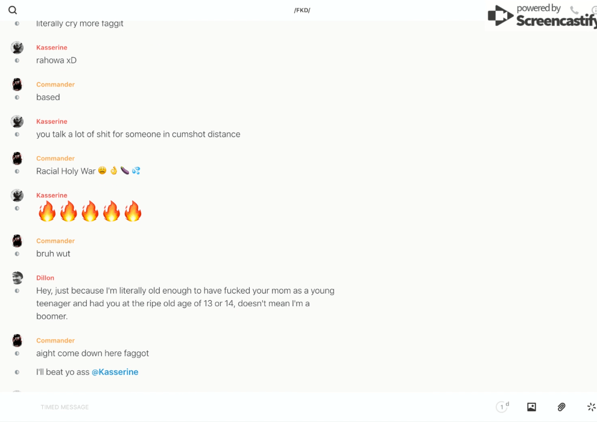Click Commander's avatar above "bruh wut"

point(17,241)
